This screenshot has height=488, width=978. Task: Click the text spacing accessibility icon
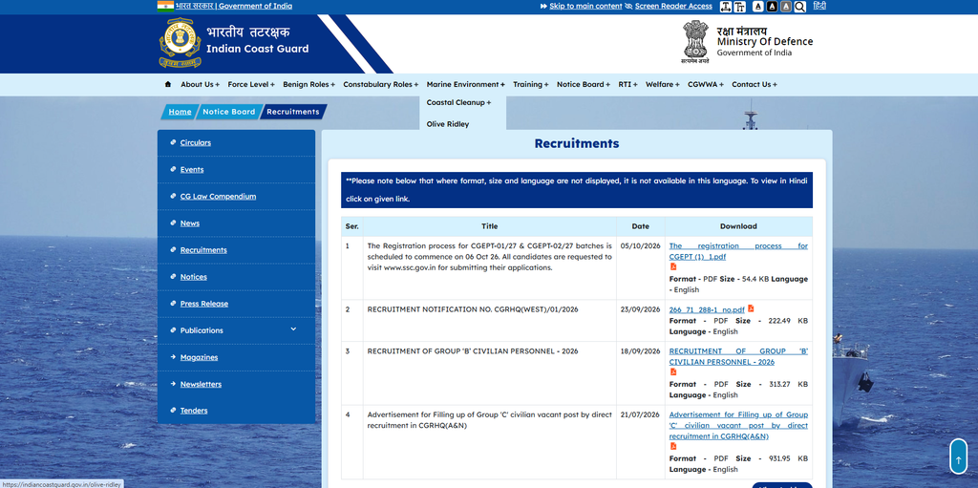coord(726,7)
